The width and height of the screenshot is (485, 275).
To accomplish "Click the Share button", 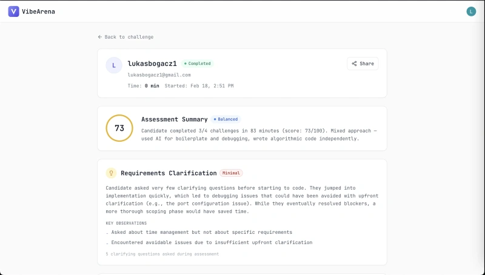I will click(363, 64).
